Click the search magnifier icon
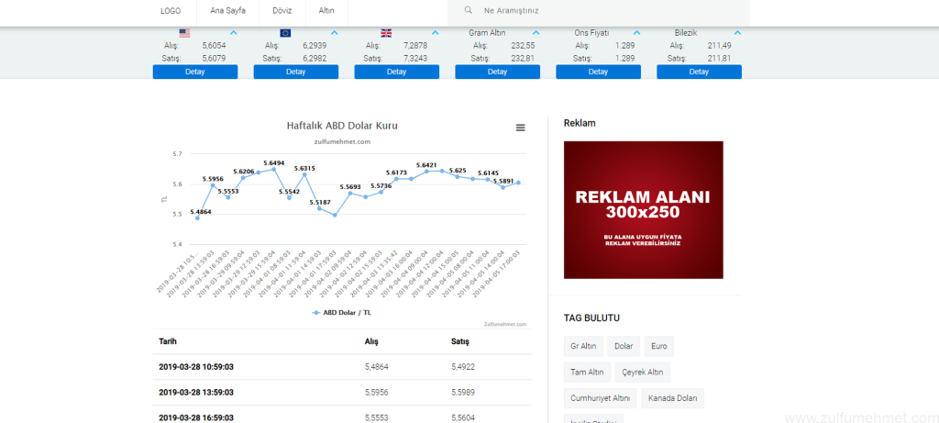This screenshot has height=423, width=939. point(469,10)
